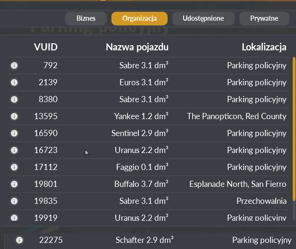Click Parking policyjny in row 22275
Screen dimensions: 296x249
click(x=262, y=240)
